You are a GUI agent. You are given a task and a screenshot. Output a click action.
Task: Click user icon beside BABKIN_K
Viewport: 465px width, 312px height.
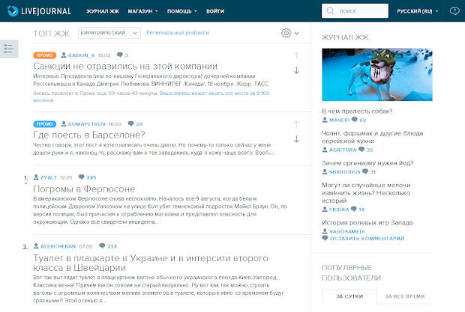[64, 55]
